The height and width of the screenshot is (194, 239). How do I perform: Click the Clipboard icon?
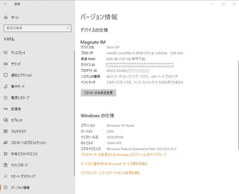[x=6, y=165]
